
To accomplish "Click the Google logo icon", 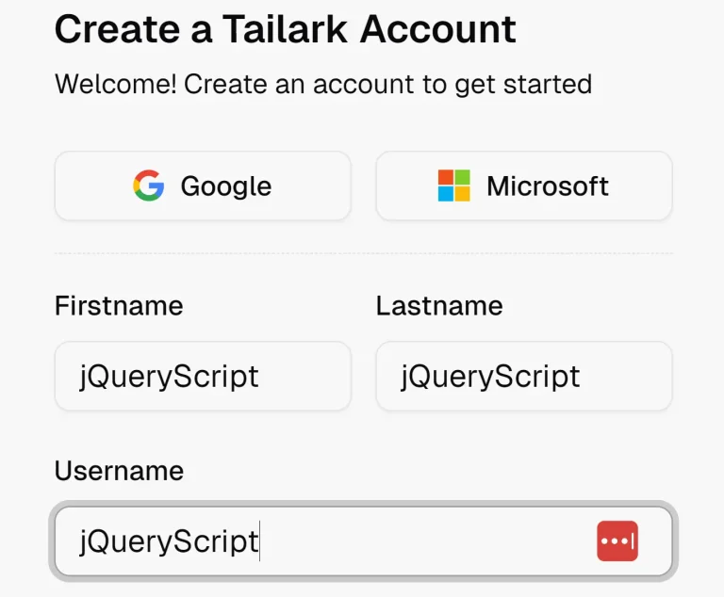I will [149, 186].
